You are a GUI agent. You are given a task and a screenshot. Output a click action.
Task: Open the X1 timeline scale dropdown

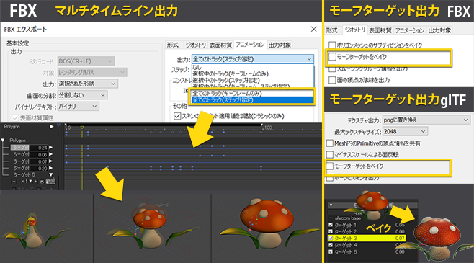(27, 182)
